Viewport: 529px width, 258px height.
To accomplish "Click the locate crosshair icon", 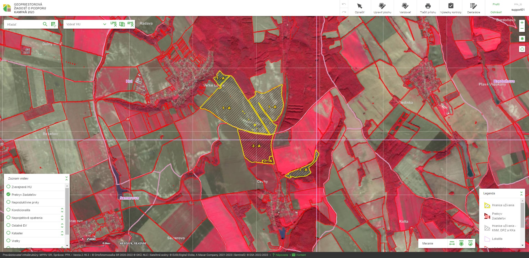I will pyautogui.click(x=522, y=49).
